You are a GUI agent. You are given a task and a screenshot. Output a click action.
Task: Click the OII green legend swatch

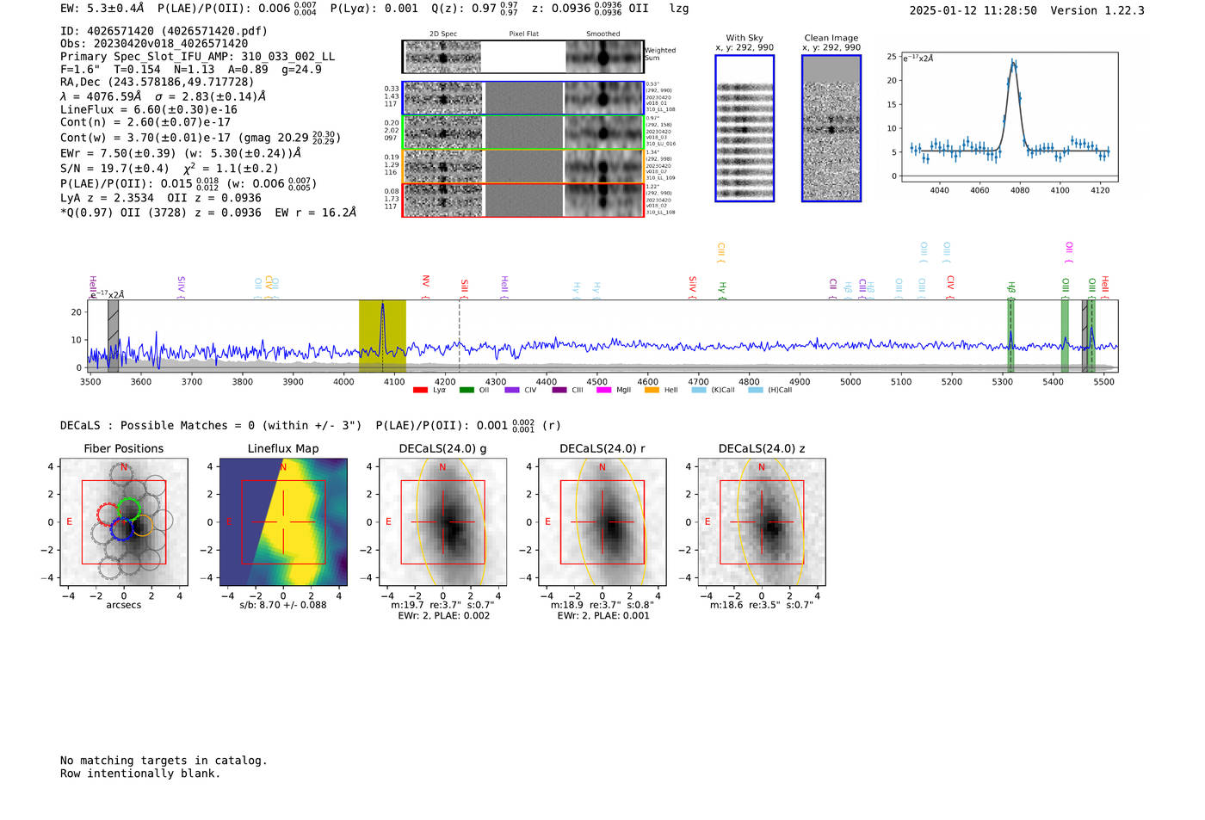coord(467,391)
